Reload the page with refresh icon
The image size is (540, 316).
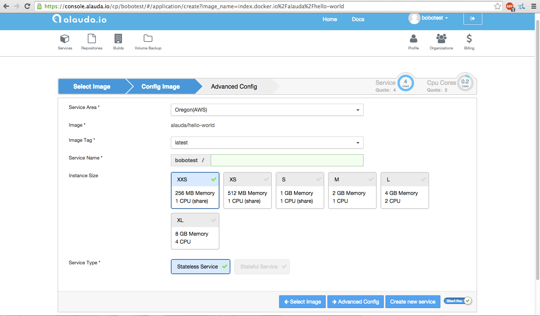pyautogui.click(x=27, y=6)
